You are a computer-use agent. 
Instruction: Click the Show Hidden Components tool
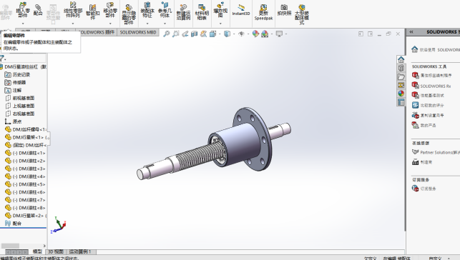[129, 14]
